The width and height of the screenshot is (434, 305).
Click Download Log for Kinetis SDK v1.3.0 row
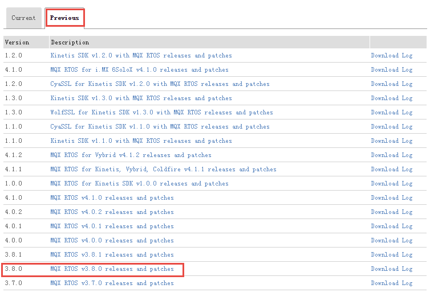click(x=392, y=98)
